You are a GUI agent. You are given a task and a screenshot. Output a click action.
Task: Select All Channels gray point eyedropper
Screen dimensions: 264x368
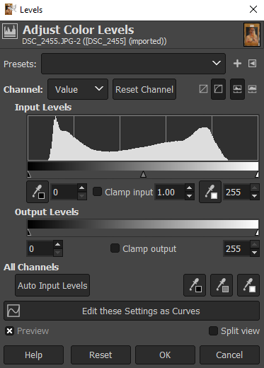pyautogui.click(x=222, y=285)
